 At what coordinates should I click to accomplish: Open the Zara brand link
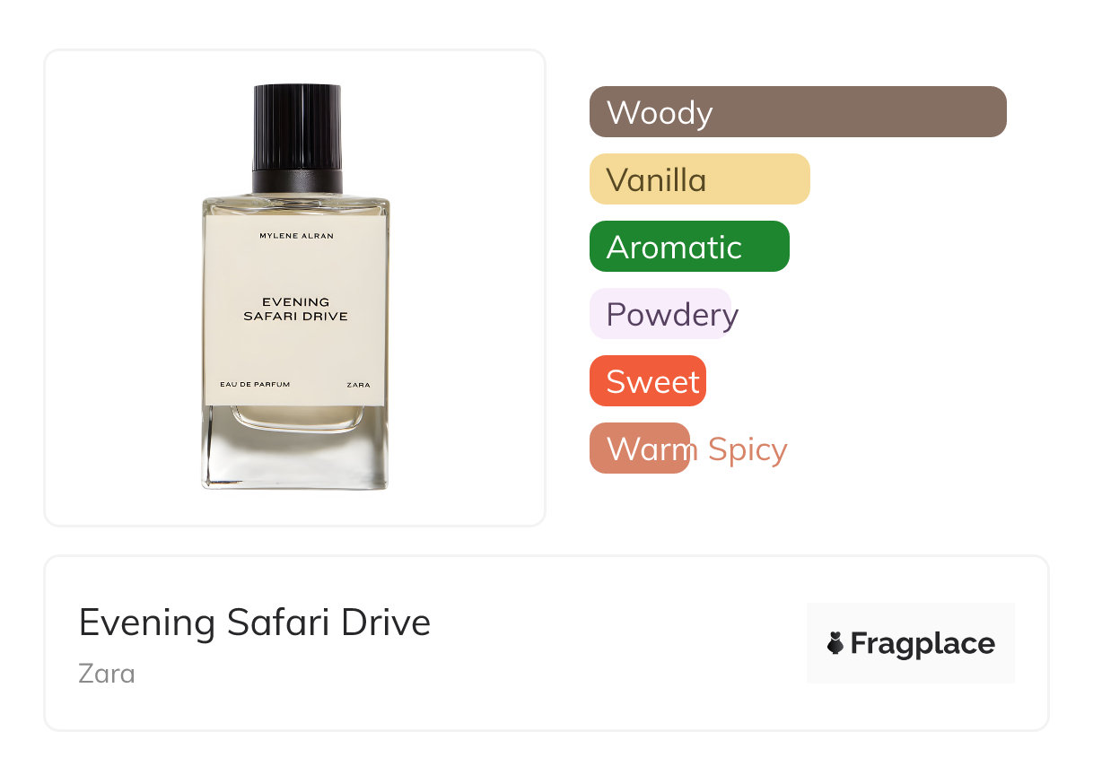(107, 673)
